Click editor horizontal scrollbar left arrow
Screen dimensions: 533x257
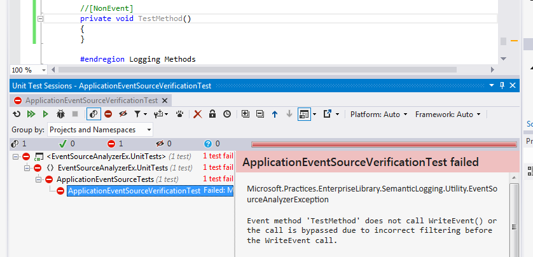(53, 70)
